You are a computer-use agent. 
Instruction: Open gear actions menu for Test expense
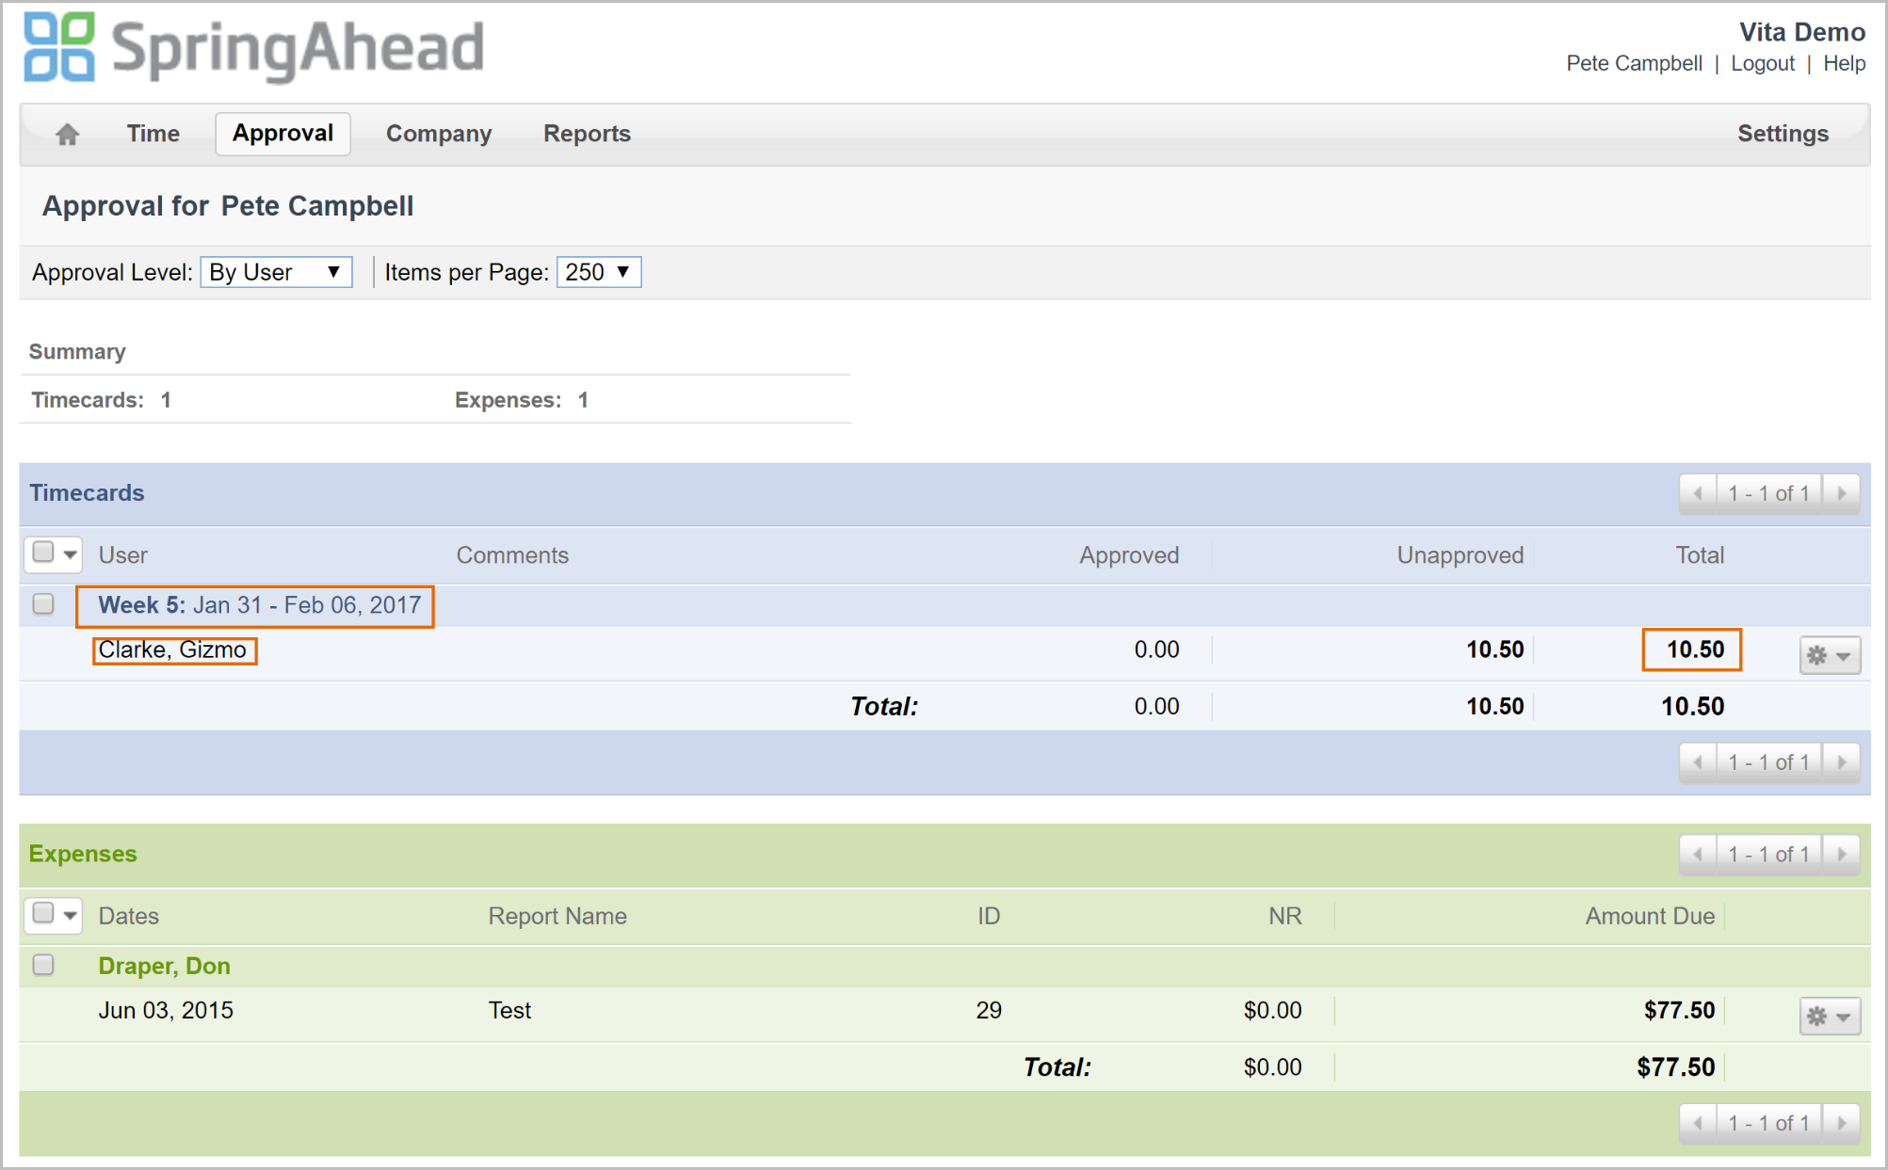[x=1829, y=1017]
